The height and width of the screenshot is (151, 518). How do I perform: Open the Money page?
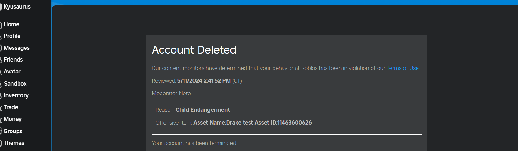tap(13, 119)
